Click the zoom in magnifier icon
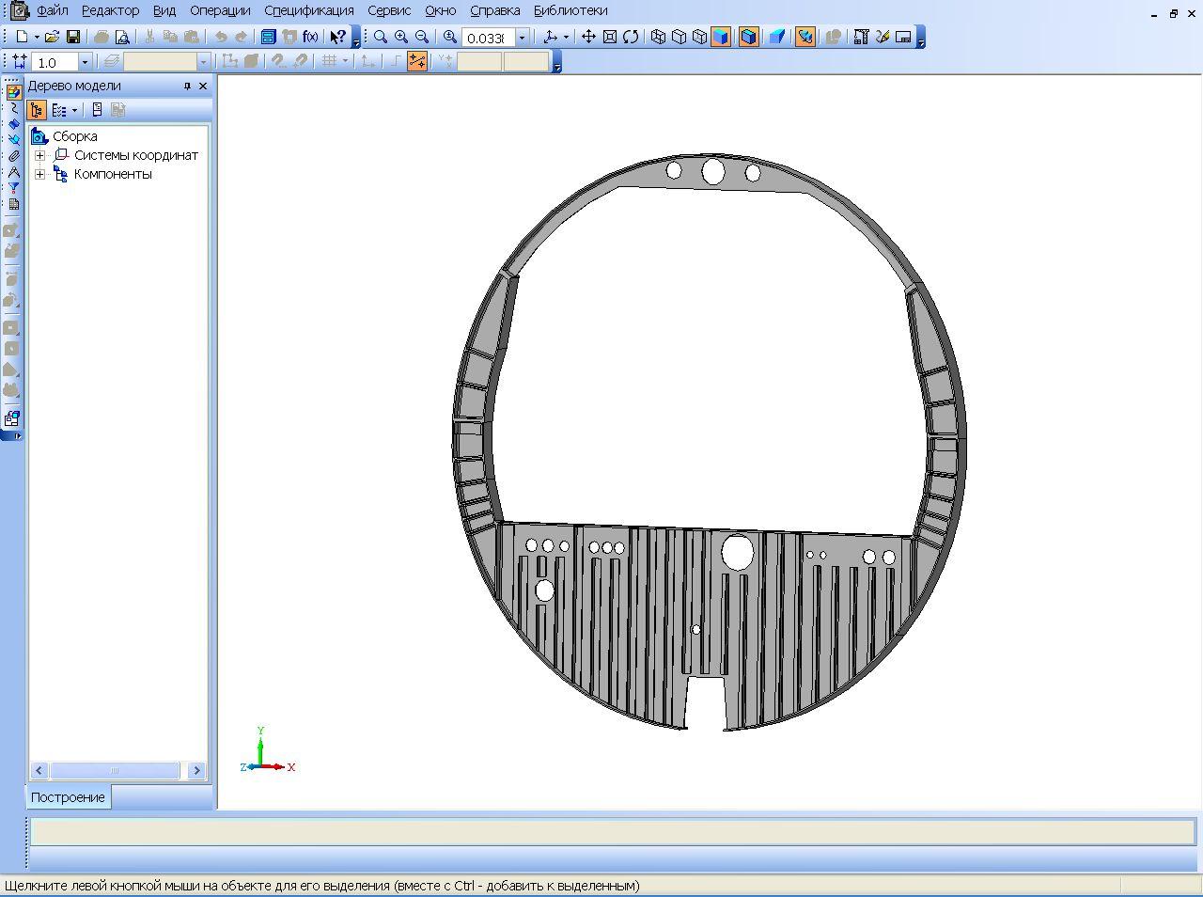The image size is (1203, 897). coord(401,37)
